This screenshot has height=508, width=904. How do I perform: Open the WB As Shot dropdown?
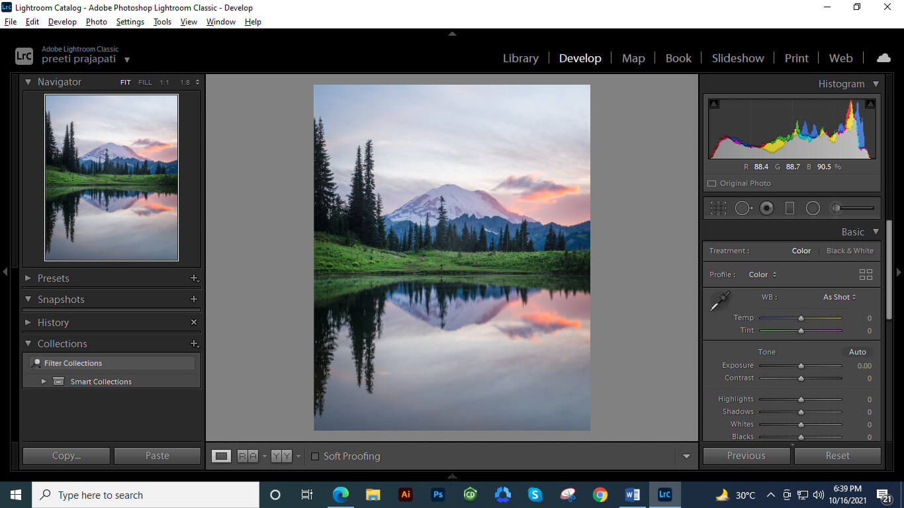(x=838, y=297)
